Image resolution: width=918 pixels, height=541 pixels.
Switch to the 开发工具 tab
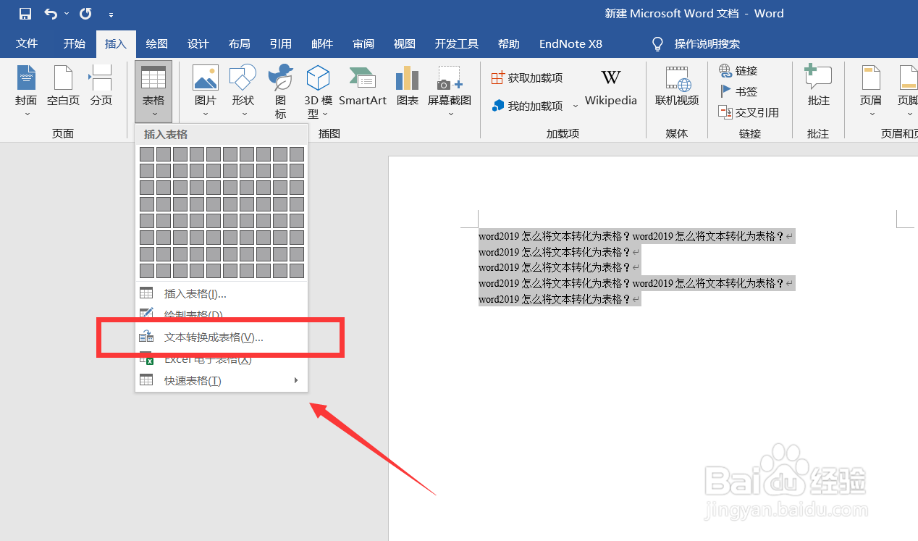tap(456, 43)
